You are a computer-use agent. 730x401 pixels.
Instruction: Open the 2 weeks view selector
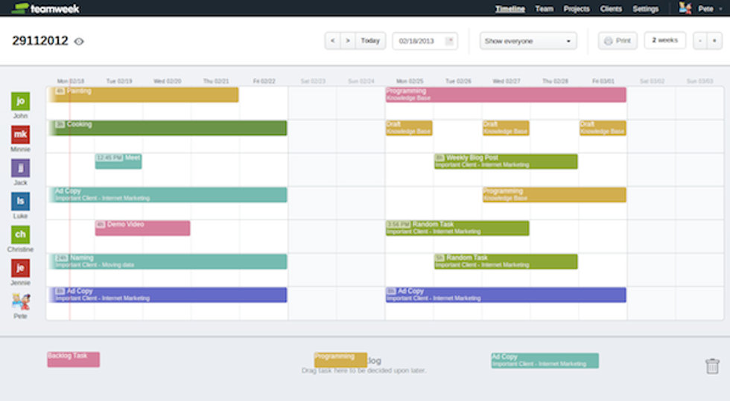pos(664,40)
